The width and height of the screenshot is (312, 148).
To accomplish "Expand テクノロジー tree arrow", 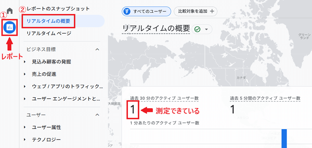I will 25,140.
